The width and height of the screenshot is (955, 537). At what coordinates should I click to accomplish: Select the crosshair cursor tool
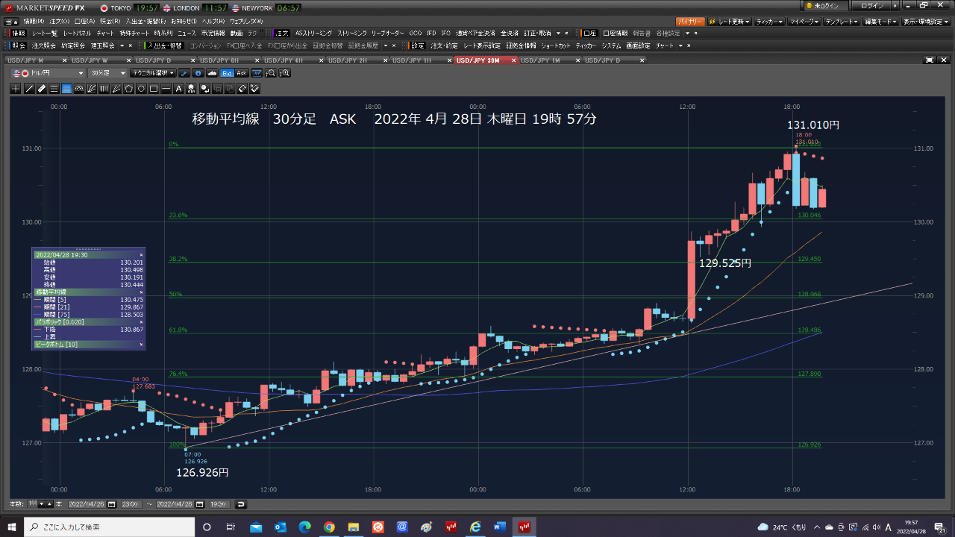pos(16,89)
